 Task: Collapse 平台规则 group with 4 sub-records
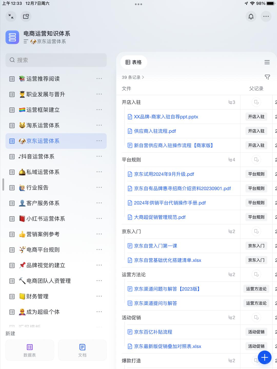232,160
